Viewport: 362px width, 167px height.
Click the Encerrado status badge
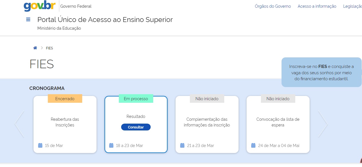[x=65, y=99]
